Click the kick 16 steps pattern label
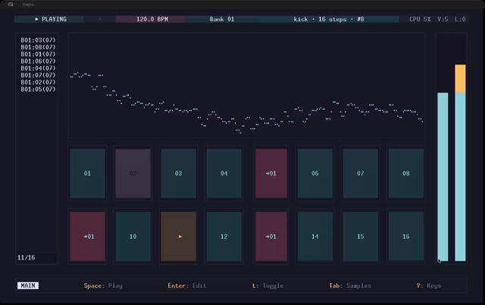 328,19
